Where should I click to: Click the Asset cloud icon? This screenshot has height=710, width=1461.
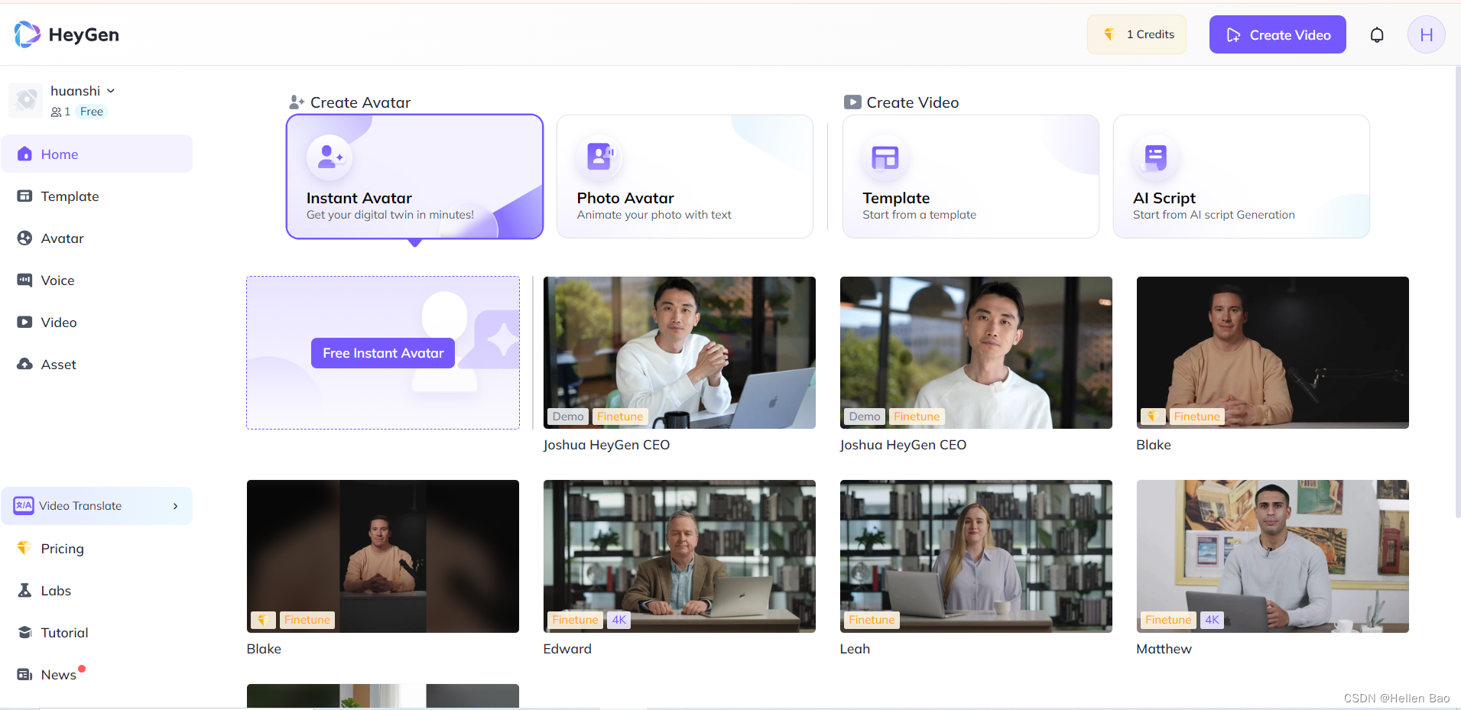(24, 364)
